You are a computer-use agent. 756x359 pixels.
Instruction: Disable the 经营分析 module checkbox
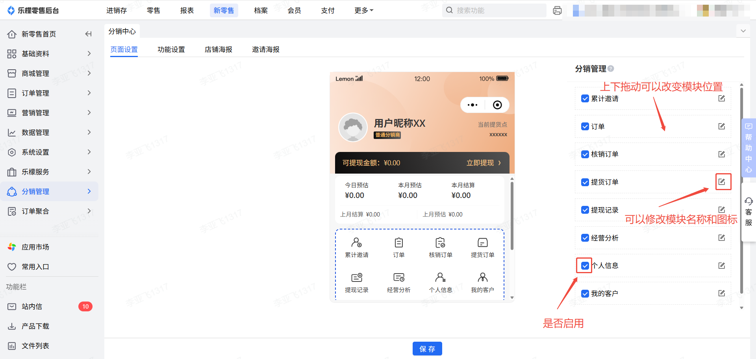coord(585,238)
